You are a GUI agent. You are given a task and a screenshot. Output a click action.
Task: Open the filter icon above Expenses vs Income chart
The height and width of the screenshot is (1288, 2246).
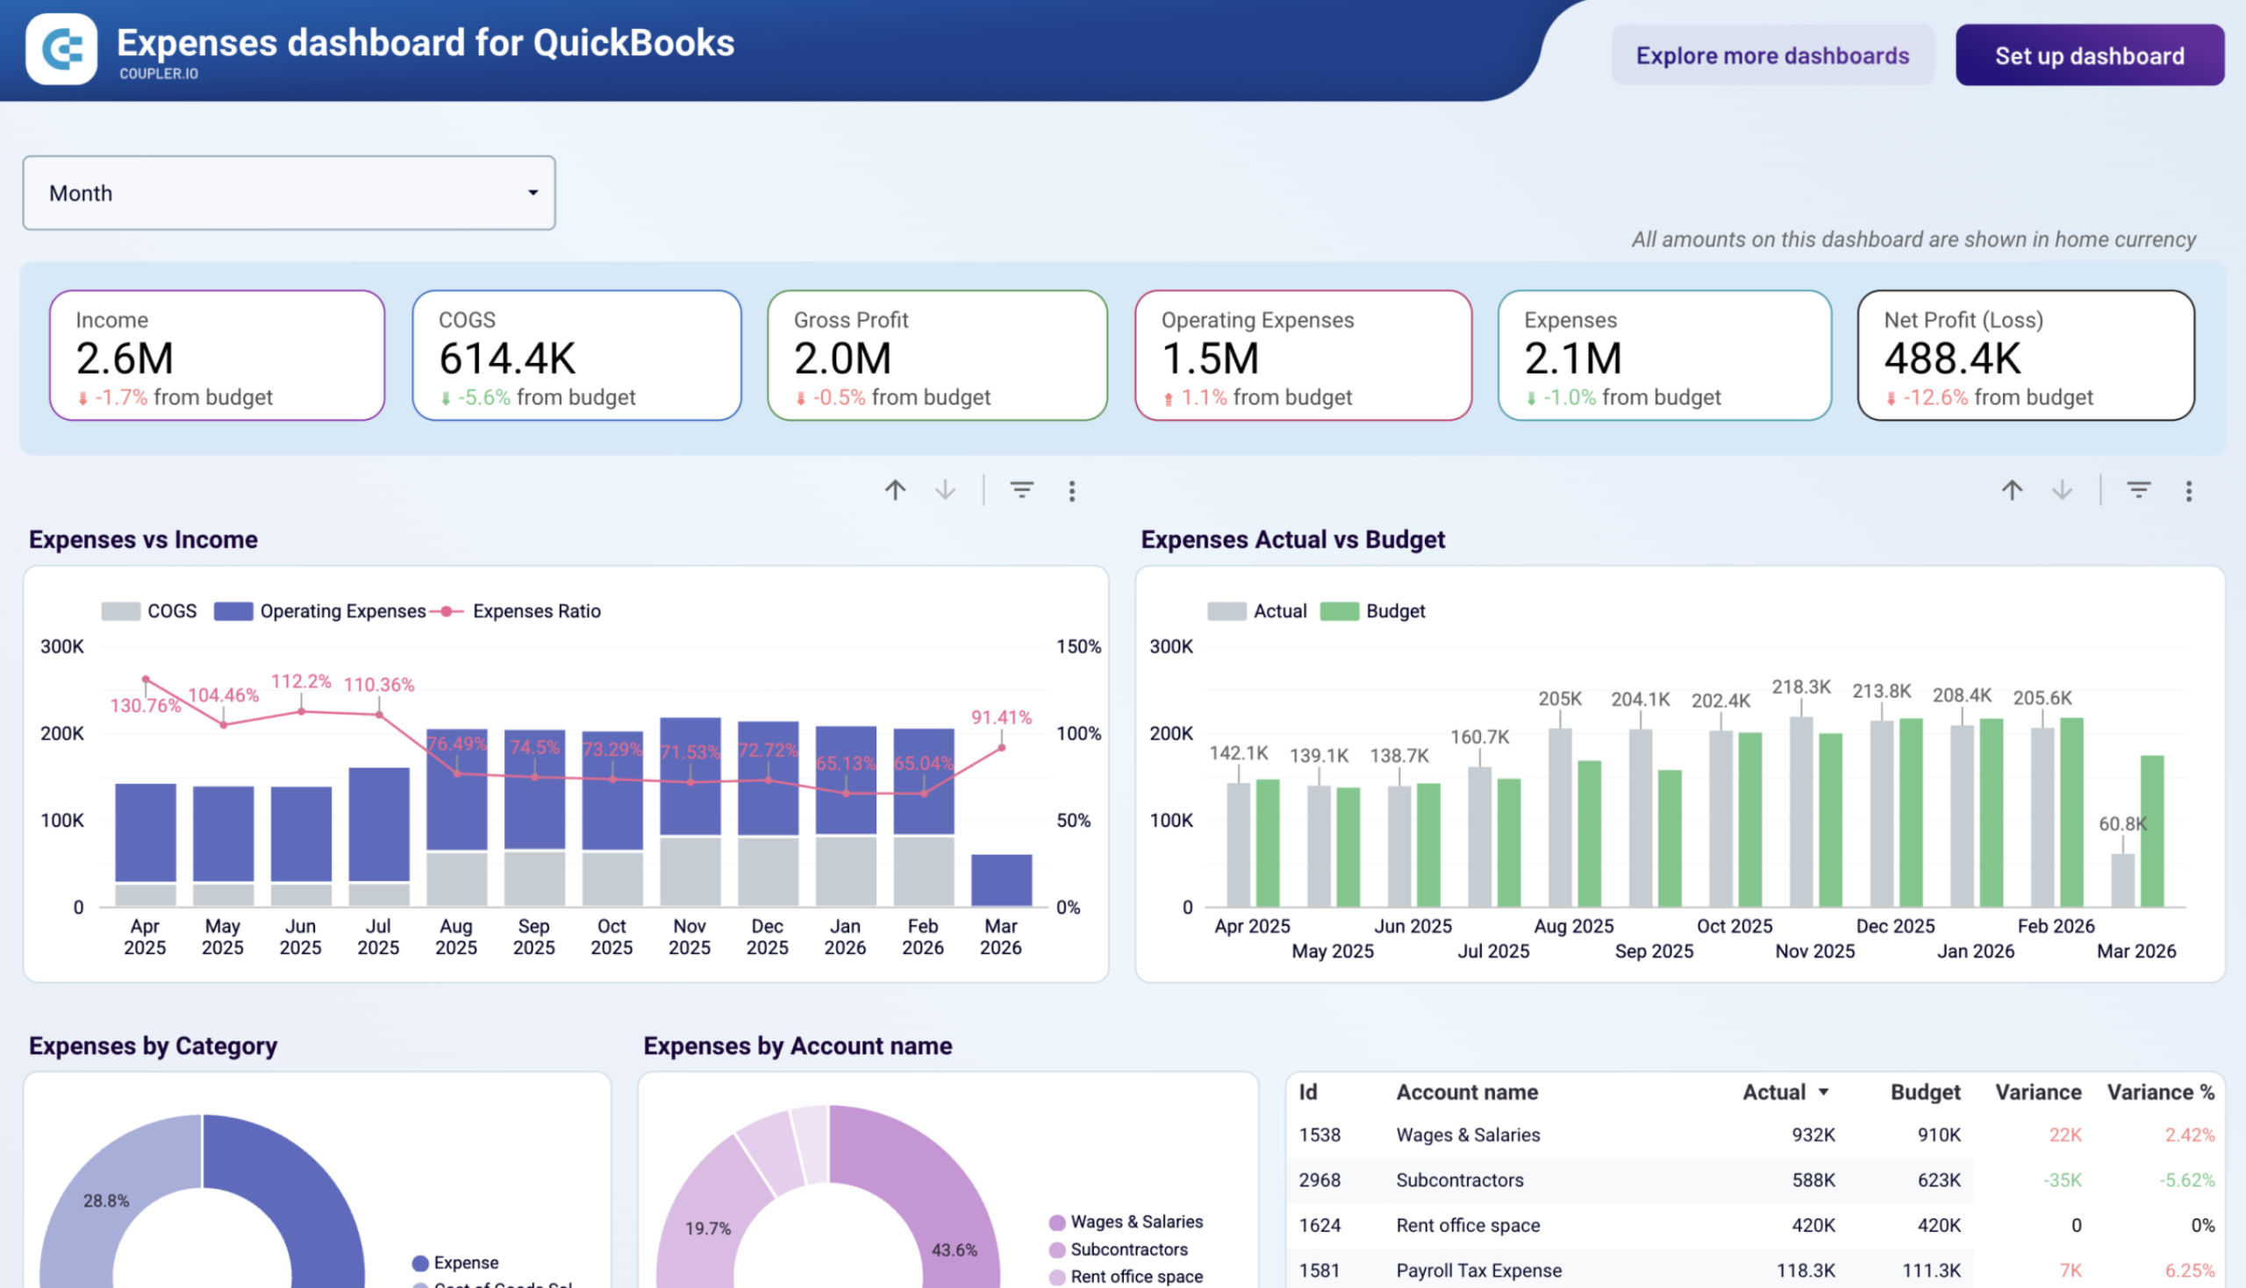1022,490
